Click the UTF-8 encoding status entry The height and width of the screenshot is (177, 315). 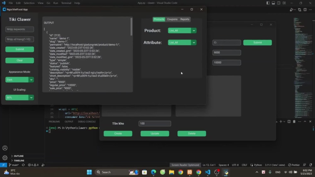pos(235,165)
